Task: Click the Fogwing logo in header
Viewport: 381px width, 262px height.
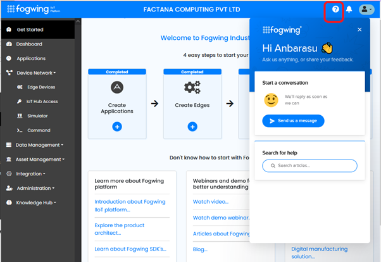Action: point(34,9)
